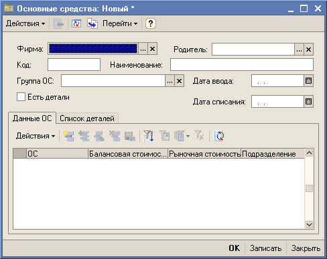Click the Закрыть button
This screenshot has height=259, width=327.
[x=306, y=248]
